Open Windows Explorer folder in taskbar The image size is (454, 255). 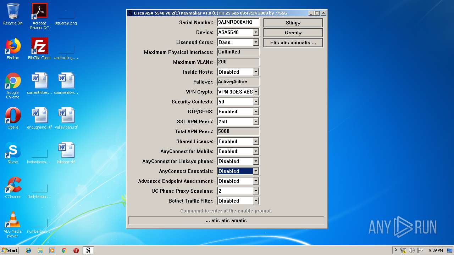40,250
